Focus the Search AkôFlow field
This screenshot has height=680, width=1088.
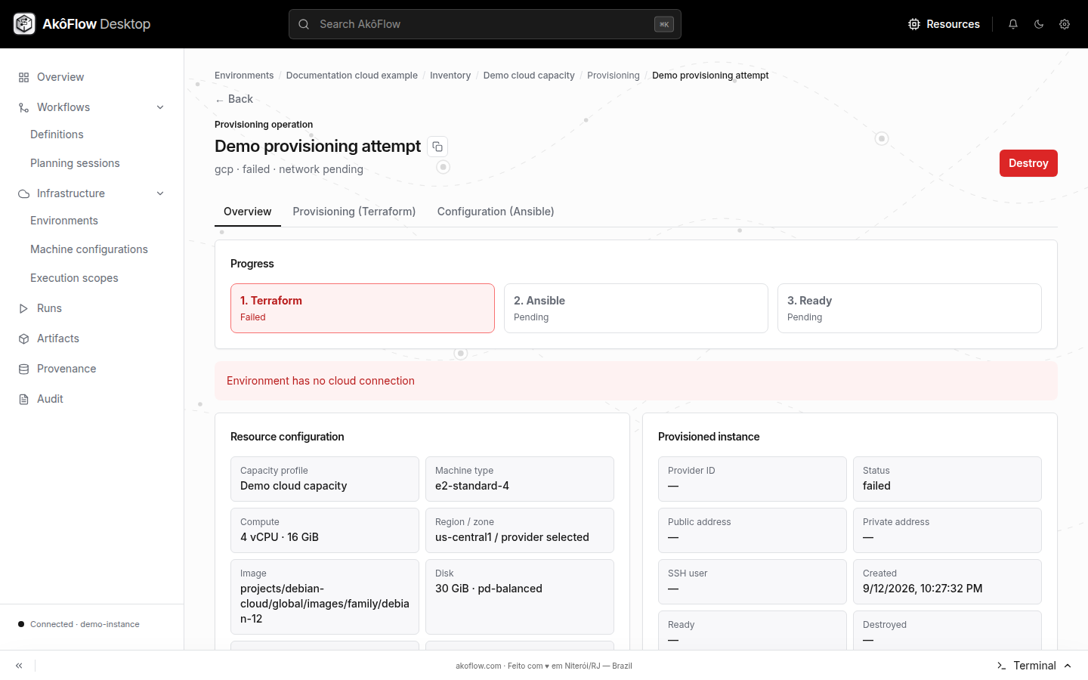point(485,24)
